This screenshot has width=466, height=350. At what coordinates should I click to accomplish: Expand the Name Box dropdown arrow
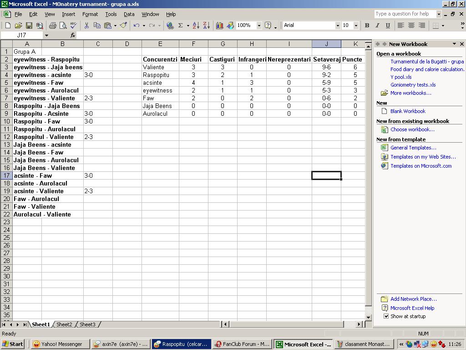[x=46, y=36]
